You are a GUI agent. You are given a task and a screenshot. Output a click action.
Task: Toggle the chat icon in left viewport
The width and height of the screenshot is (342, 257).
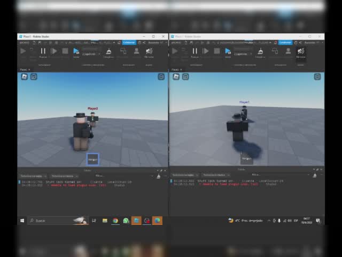tap(34, 77)
